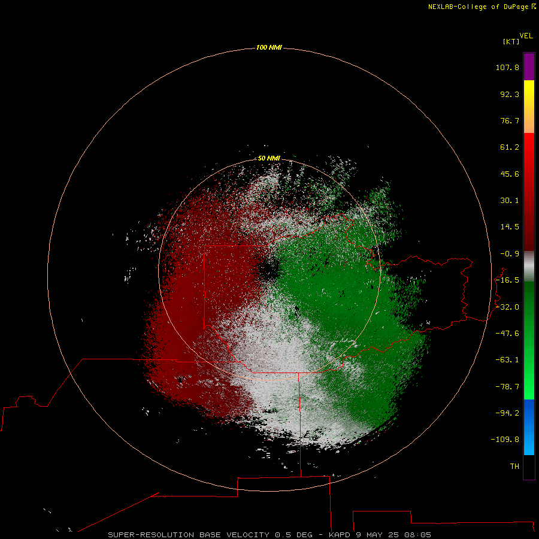Click the -47.6 legend value
Image resolution: width=539 pixels, height=539 pixels.
click(507, 334)
